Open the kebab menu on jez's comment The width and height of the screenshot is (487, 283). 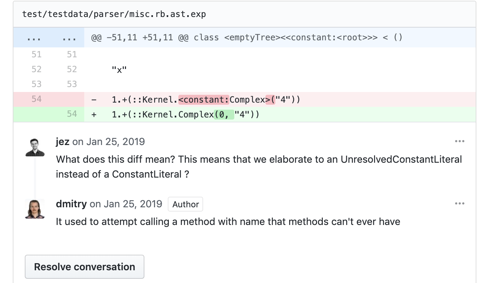coord(459,141)
